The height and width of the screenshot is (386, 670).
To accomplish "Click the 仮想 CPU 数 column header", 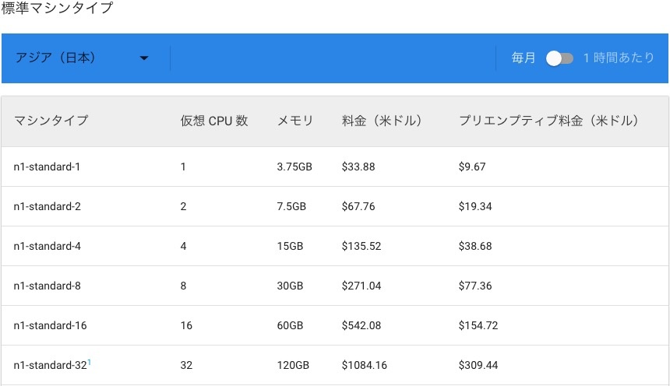I will tap(214, 121).
